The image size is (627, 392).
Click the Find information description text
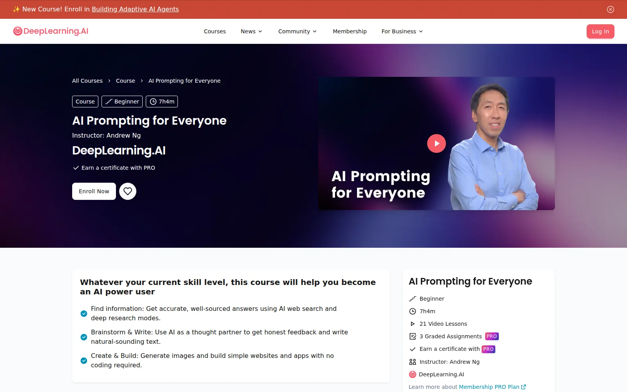click(214, 314)
